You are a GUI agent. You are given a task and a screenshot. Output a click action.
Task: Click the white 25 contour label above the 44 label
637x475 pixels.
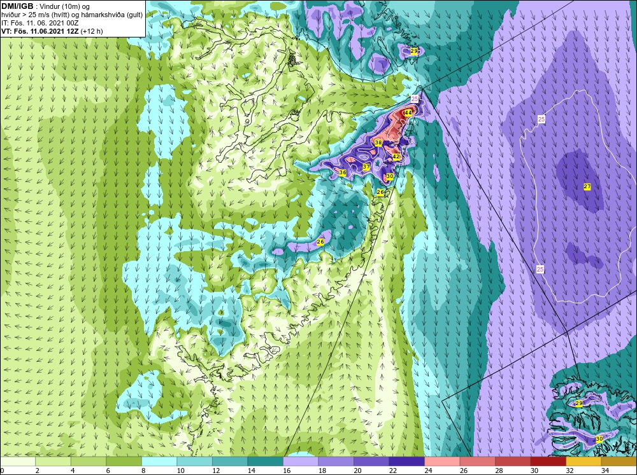pos(415,99)
